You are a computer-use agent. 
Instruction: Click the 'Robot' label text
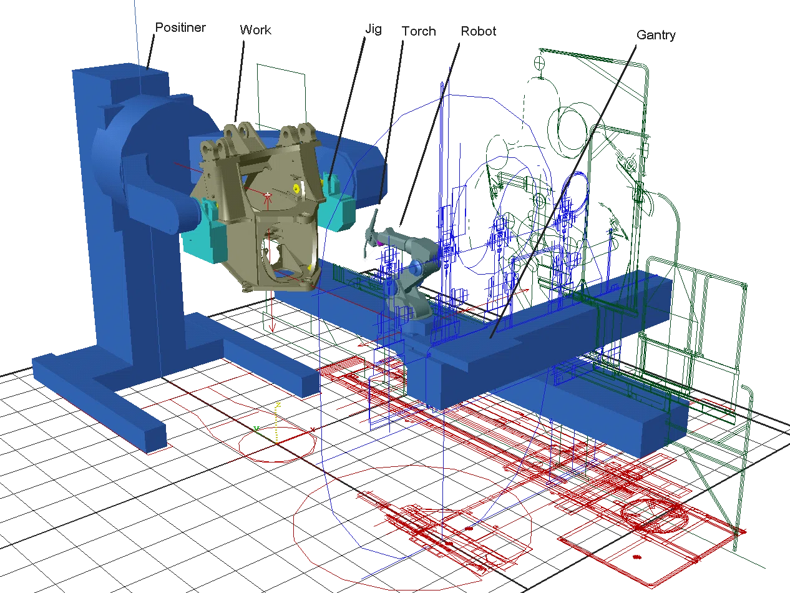click(479, 31)
